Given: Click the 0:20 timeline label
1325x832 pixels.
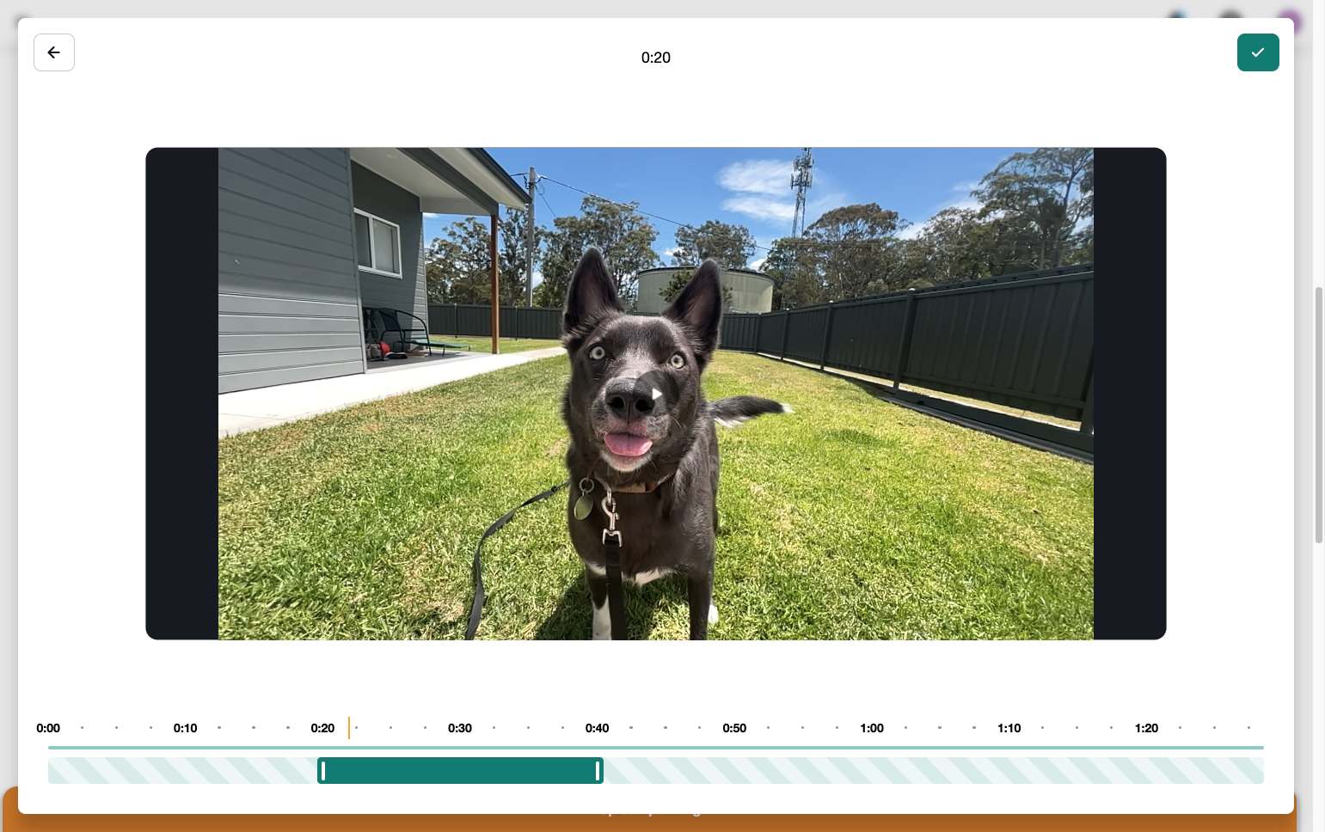Looking at the screenshot, I should [322, 728].
